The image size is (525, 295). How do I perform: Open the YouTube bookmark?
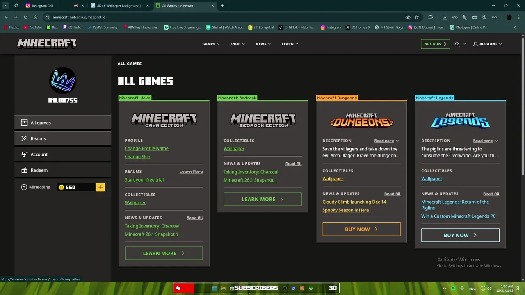pyautogui.click(x=33, y=27)
